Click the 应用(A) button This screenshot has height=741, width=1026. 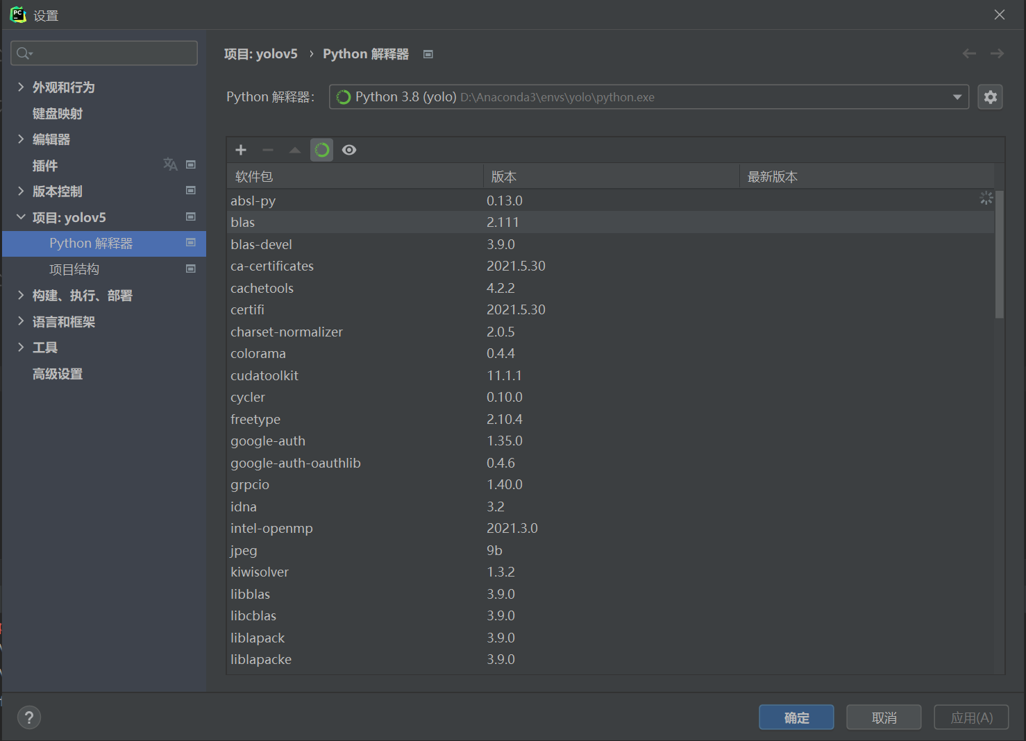pos(971,717)
